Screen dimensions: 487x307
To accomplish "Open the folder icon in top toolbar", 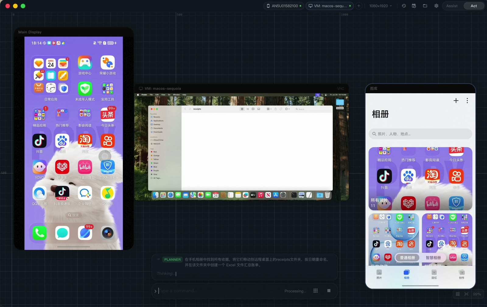I will coord(425,6).
